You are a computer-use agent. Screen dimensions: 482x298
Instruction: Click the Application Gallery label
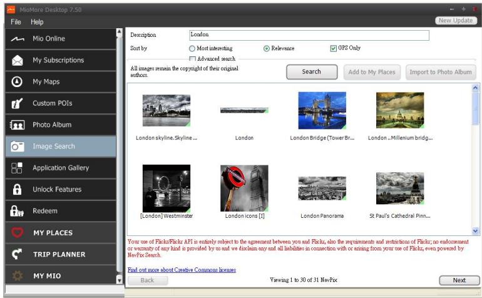coord(61,168)
